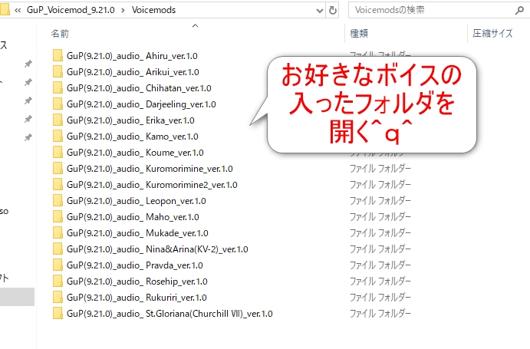This screenshot has width=530, height=349.
Task: Select GuP(9.21.0)_audio_ Nina&Arina(KV-2)_ver.1.0 name
Action: (x=157, y=249)
